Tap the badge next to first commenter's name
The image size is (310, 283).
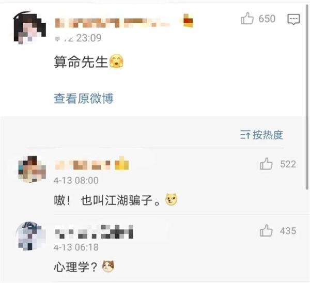pyautogui.click(x=122, y=163)
